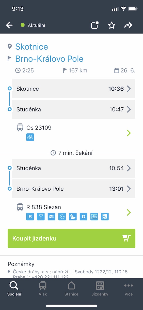Open the Studénka 10:54 departure row

(x=73, y=168)
